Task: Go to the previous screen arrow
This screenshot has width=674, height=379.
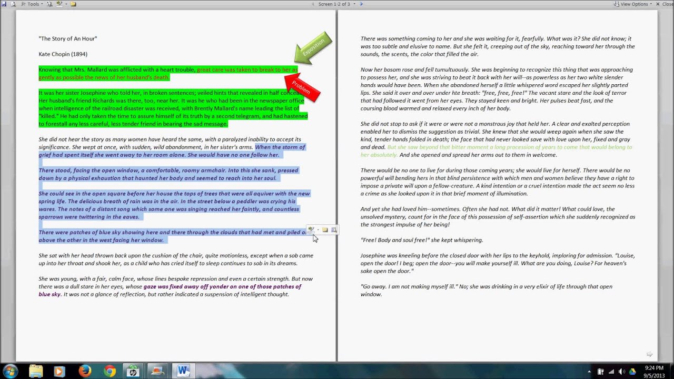Action: tap(312, 4)
